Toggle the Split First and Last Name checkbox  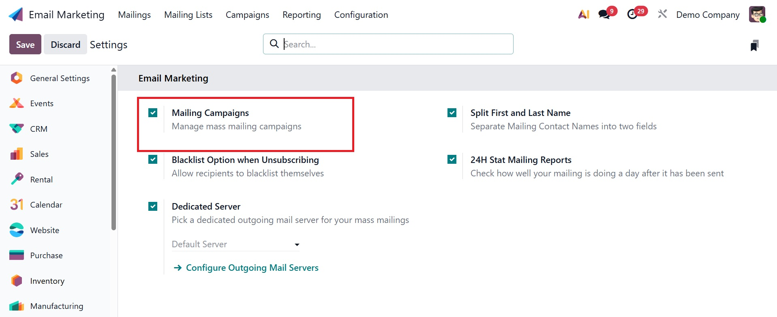click(452, 113)
